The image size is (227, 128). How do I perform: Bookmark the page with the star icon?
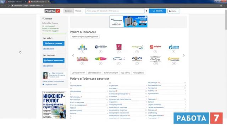click(x=221, y=6)
